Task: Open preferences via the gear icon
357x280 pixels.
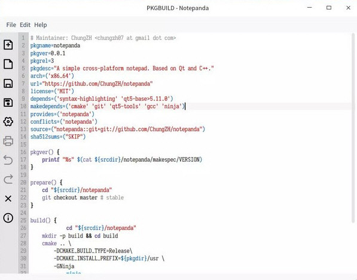Action: 8,122
